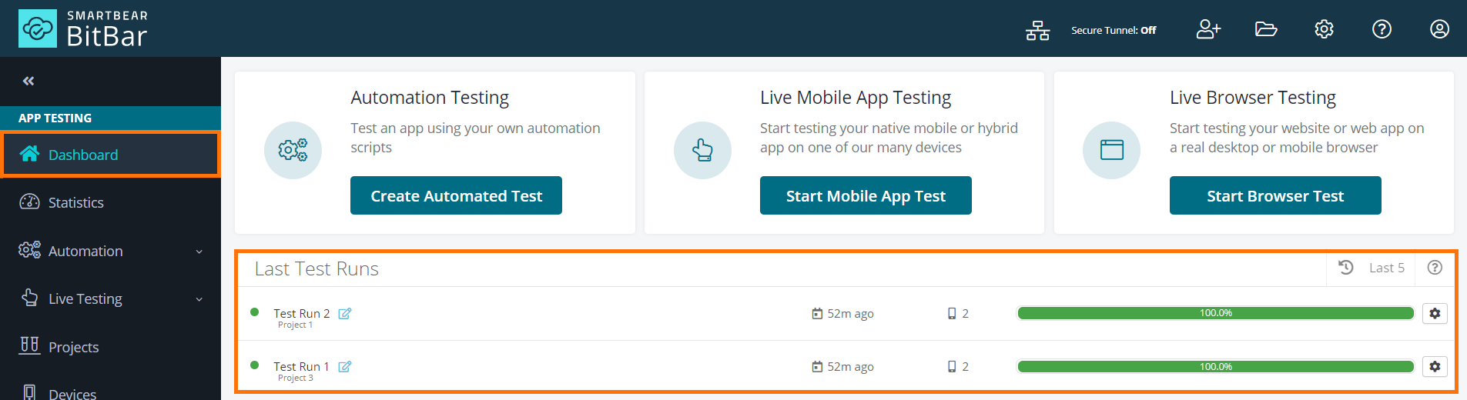The height and width of the screenshot is (400, 1467).
Task: Open the settings gear in top bar
Action: point(1324,29)
